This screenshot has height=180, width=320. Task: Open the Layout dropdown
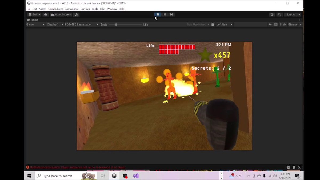point(293,14)
